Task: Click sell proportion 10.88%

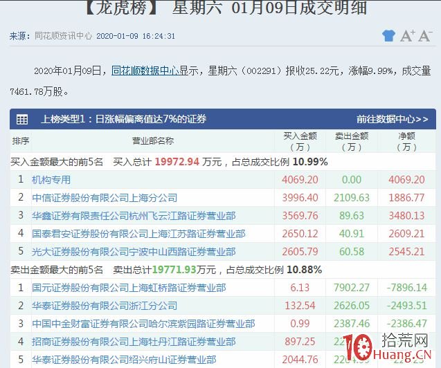Action: click(x=305, y=270)
